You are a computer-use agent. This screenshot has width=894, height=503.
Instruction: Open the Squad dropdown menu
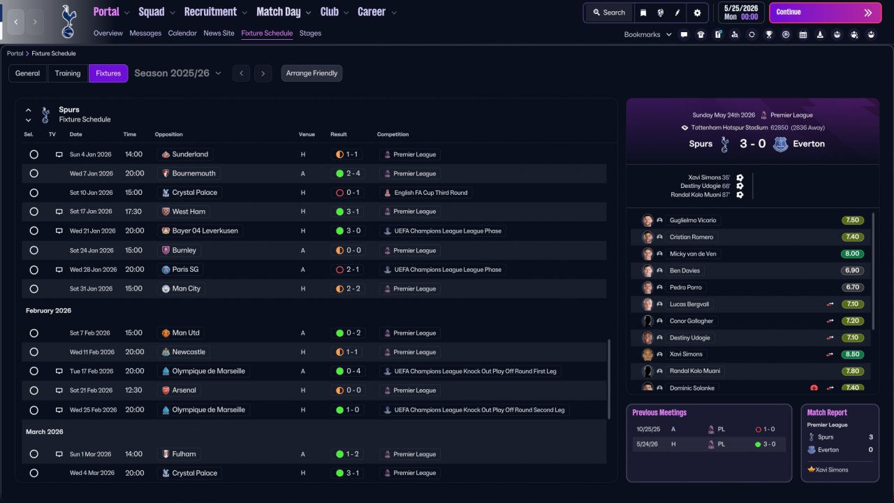pyautogui.click(x=156, y=12)
